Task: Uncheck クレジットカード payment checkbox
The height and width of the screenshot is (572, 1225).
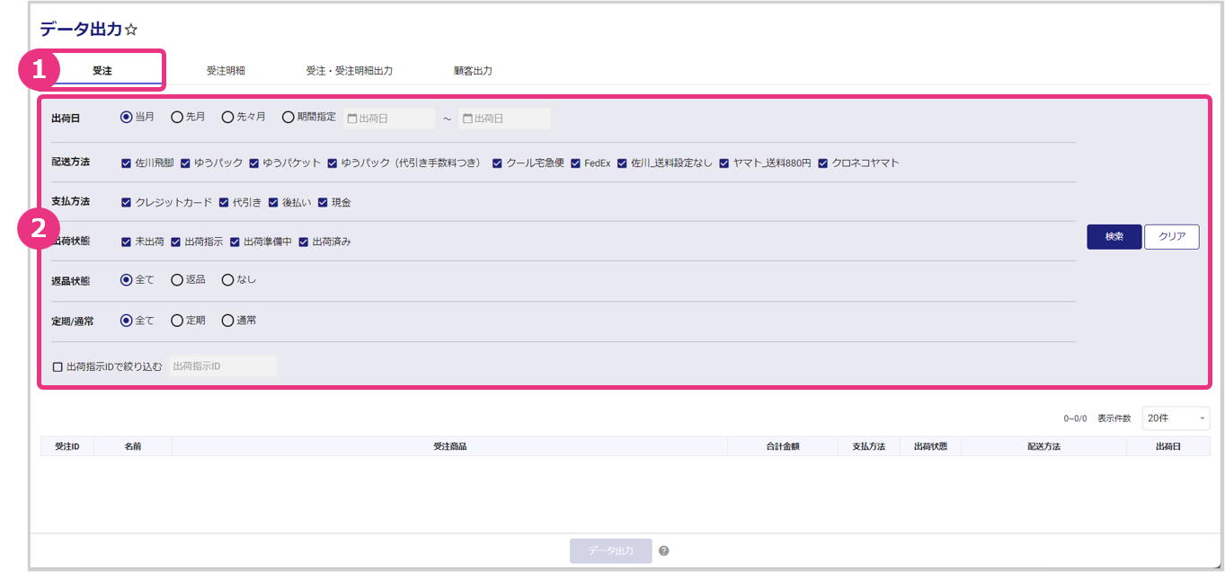Action: [x=127, y=203]
